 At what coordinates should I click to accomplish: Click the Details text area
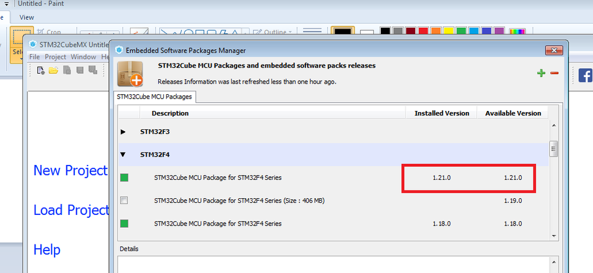click(333, 264)
